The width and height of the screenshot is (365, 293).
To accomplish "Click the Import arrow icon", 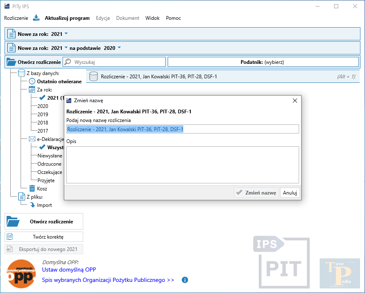I will (32, 205).
